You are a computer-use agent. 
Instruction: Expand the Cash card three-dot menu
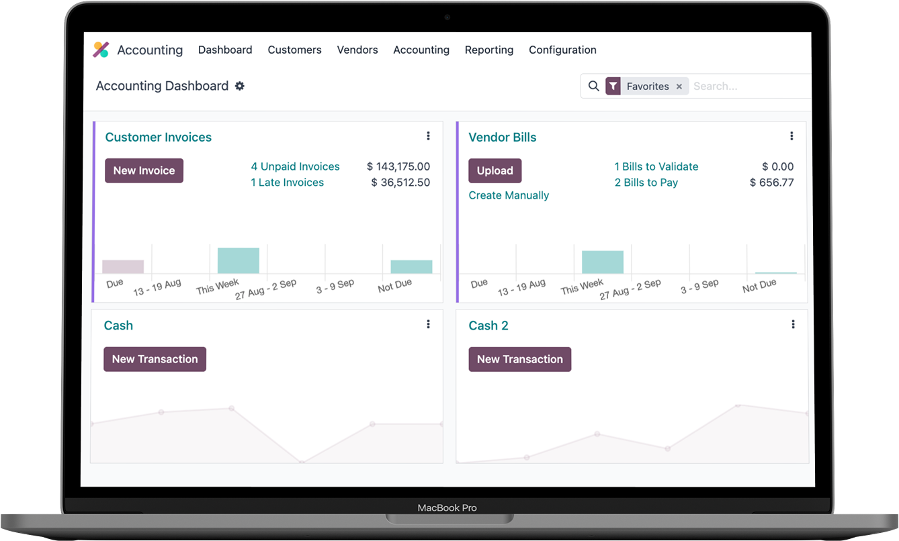(429, 324)
